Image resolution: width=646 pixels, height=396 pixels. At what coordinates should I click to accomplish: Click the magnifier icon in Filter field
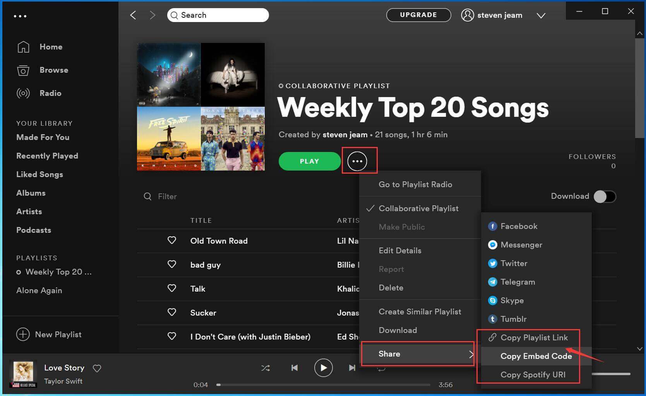[x=147, y=196]
